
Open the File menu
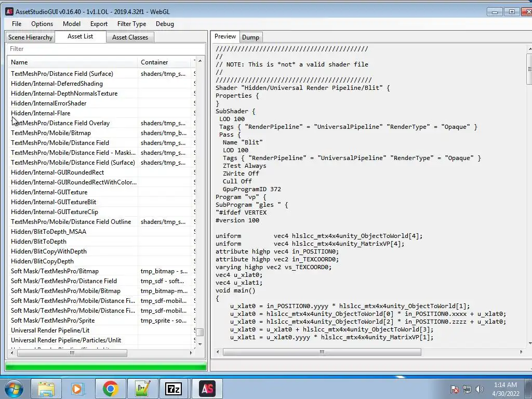coord(16,24)
